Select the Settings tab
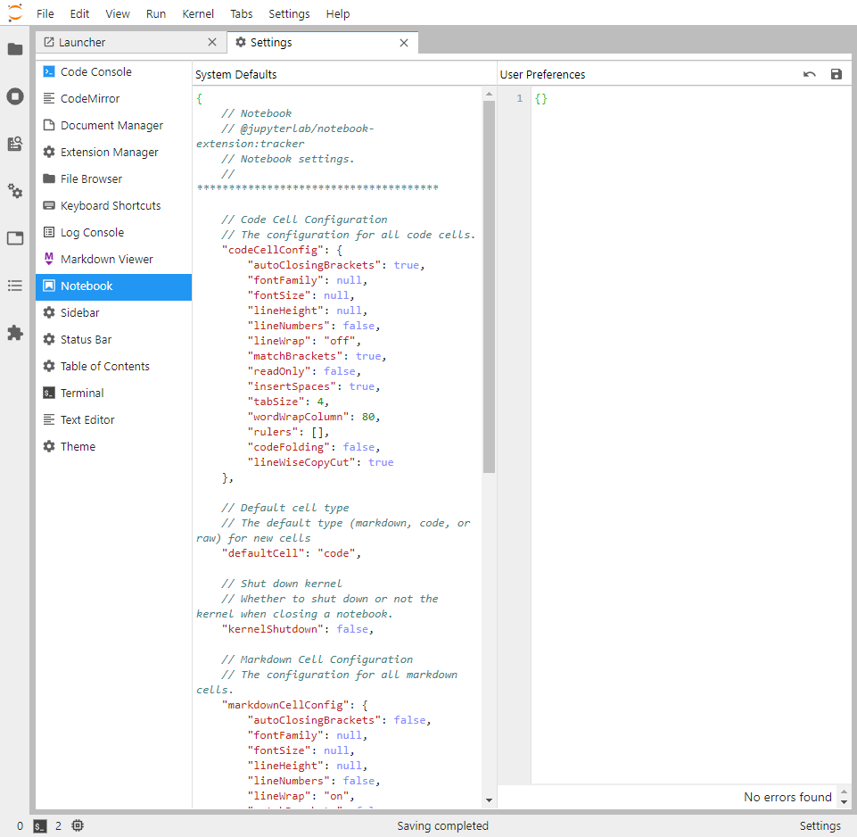857x837 pixels. coord(323,42)
